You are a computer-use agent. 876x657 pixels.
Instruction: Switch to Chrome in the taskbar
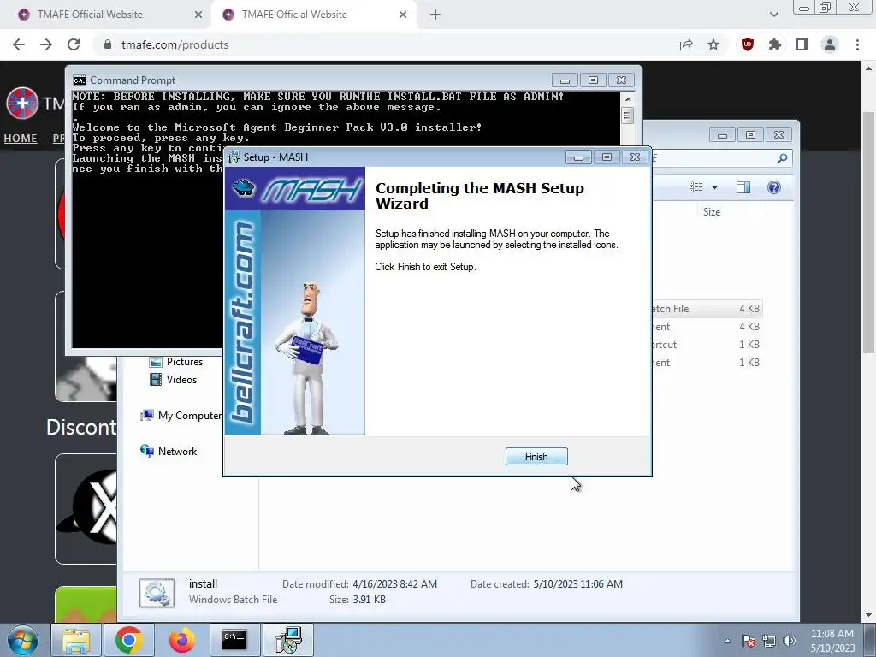[129, 640]
